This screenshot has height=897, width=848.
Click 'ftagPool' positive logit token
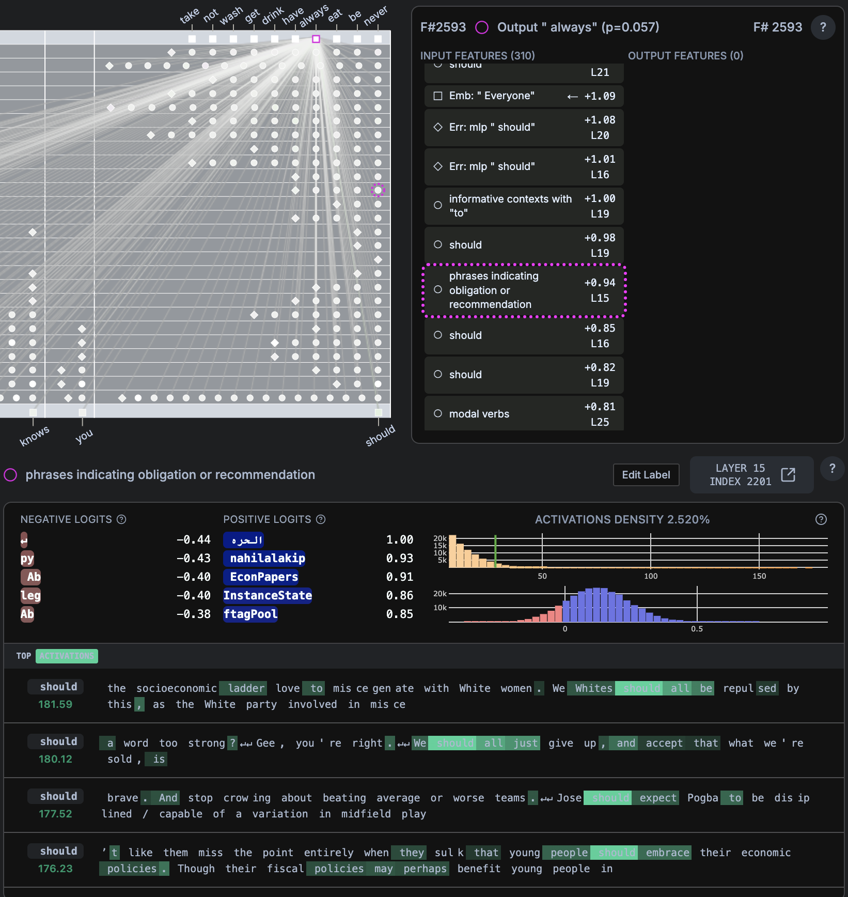click(250, 614)
